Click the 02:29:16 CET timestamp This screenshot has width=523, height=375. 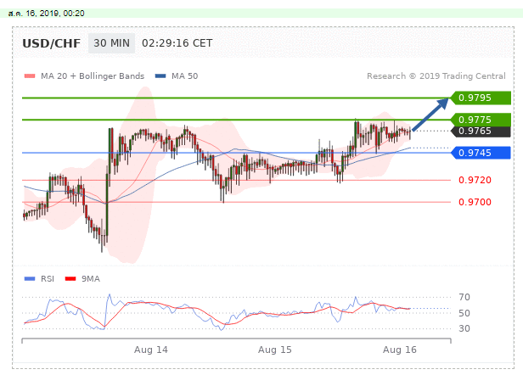177,43
